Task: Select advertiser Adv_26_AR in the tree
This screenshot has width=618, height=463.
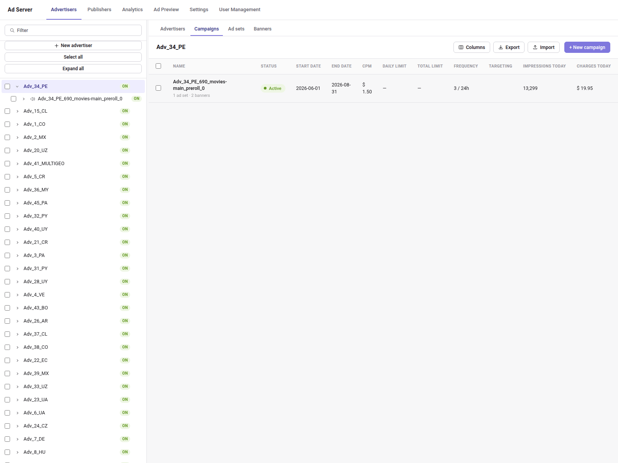Action: [36, 321]
